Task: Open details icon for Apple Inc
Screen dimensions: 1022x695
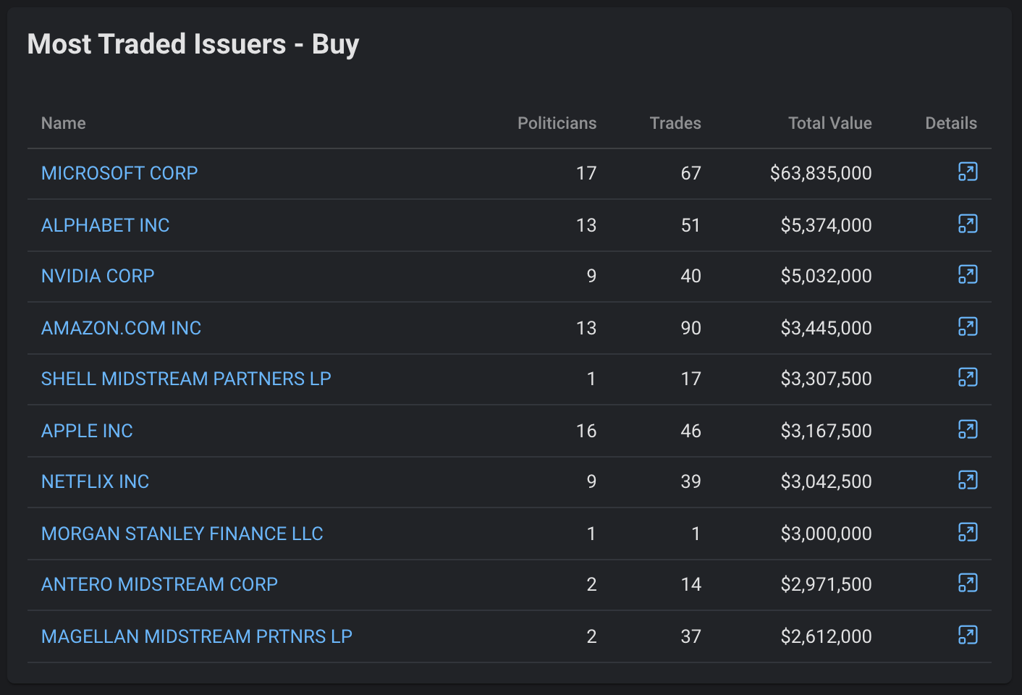Action: 968,430
